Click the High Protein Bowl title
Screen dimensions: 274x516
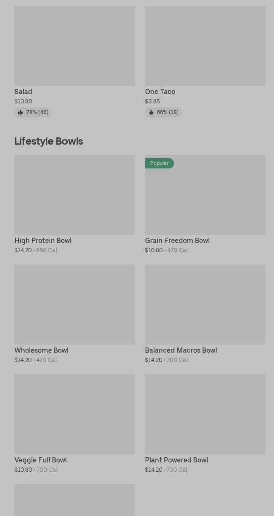(x=43, y=240)
